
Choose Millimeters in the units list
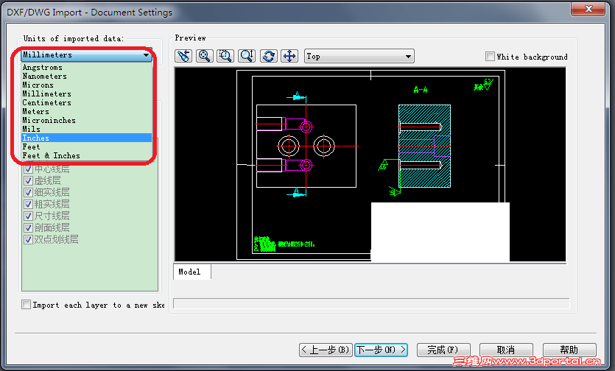pyautogui.click(x=86, y=93)
